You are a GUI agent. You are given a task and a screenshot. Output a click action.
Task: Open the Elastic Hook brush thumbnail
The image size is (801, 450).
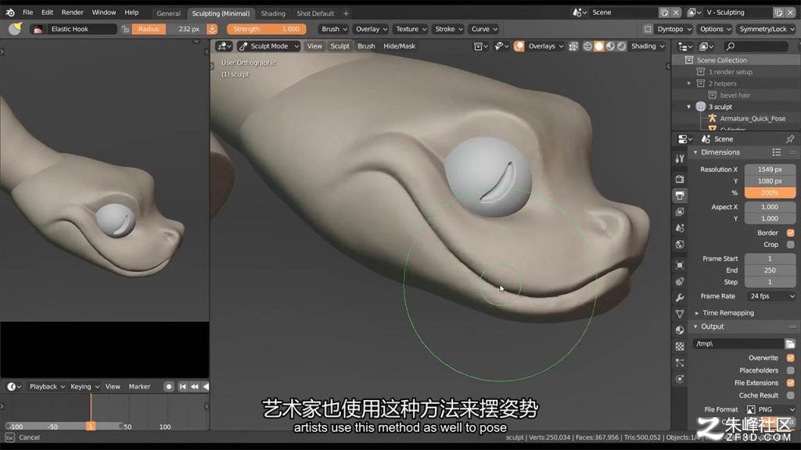[x=38, y=29]
